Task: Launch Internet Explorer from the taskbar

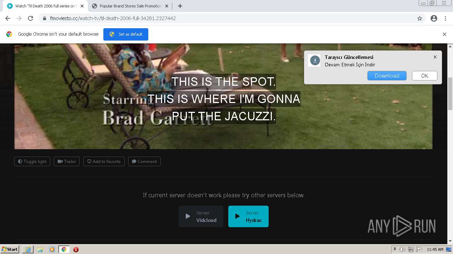Action: [28, 249]
